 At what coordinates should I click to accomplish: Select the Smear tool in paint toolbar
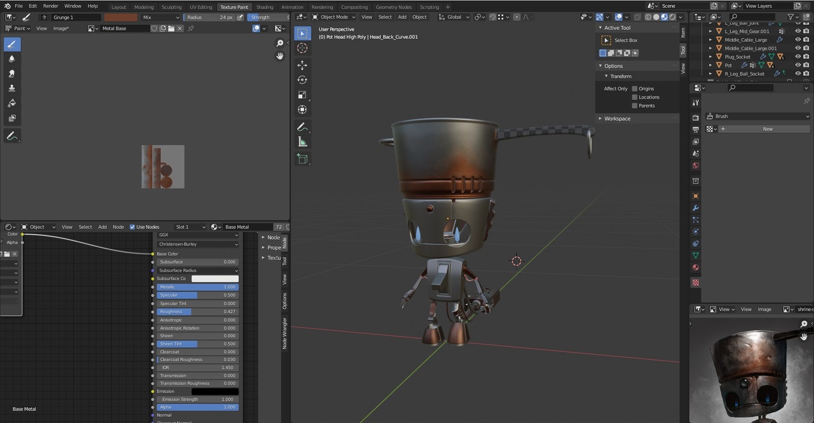tap(11, 74)
